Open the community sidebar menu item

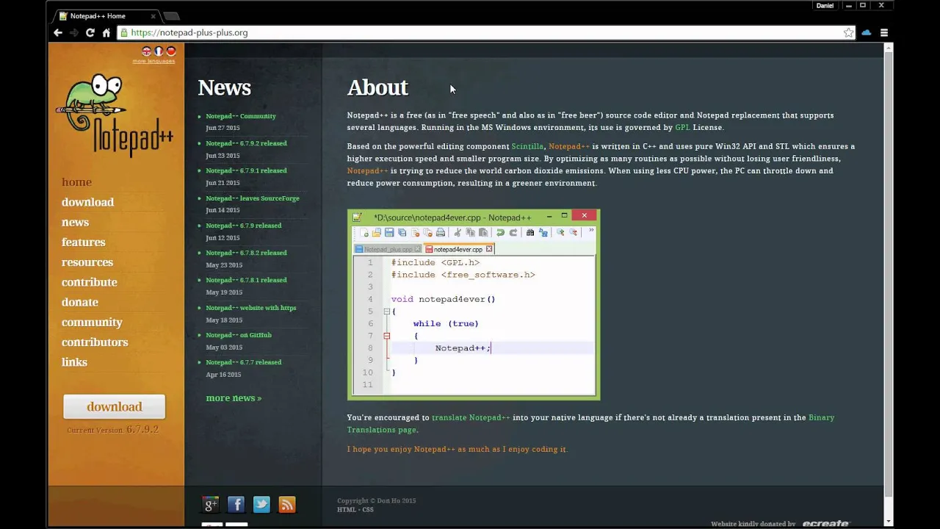point(92,322)
